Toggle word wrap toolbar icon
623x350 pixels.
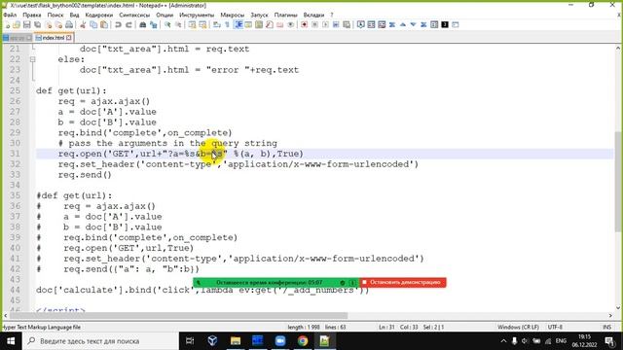click(x=216, y=24)
